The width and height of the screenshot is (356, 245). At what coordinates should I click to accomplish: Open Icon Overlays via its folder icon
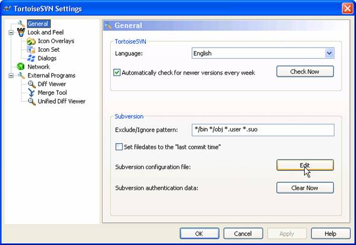coord(31,41)
